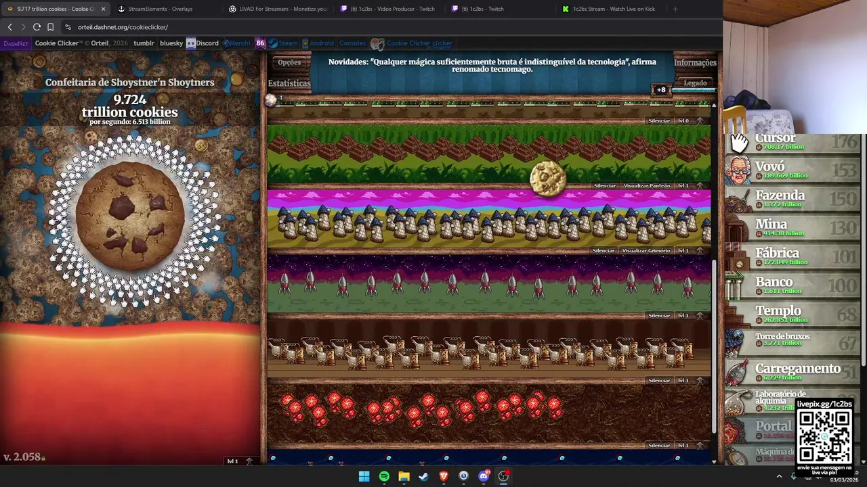The width and height of the screenshot is (867, 487).
Task: Silence the alchemy lab row
Action: click(x=659, y=381)
